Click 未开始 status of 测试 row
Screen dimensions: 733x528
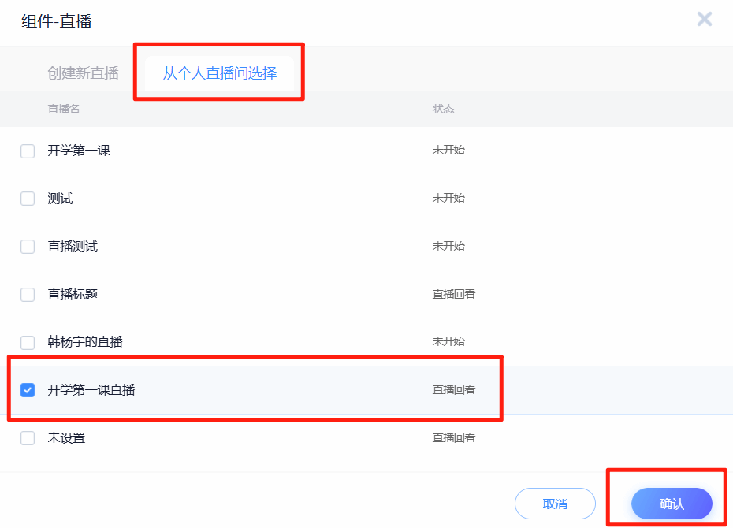(x=448, y=198)
